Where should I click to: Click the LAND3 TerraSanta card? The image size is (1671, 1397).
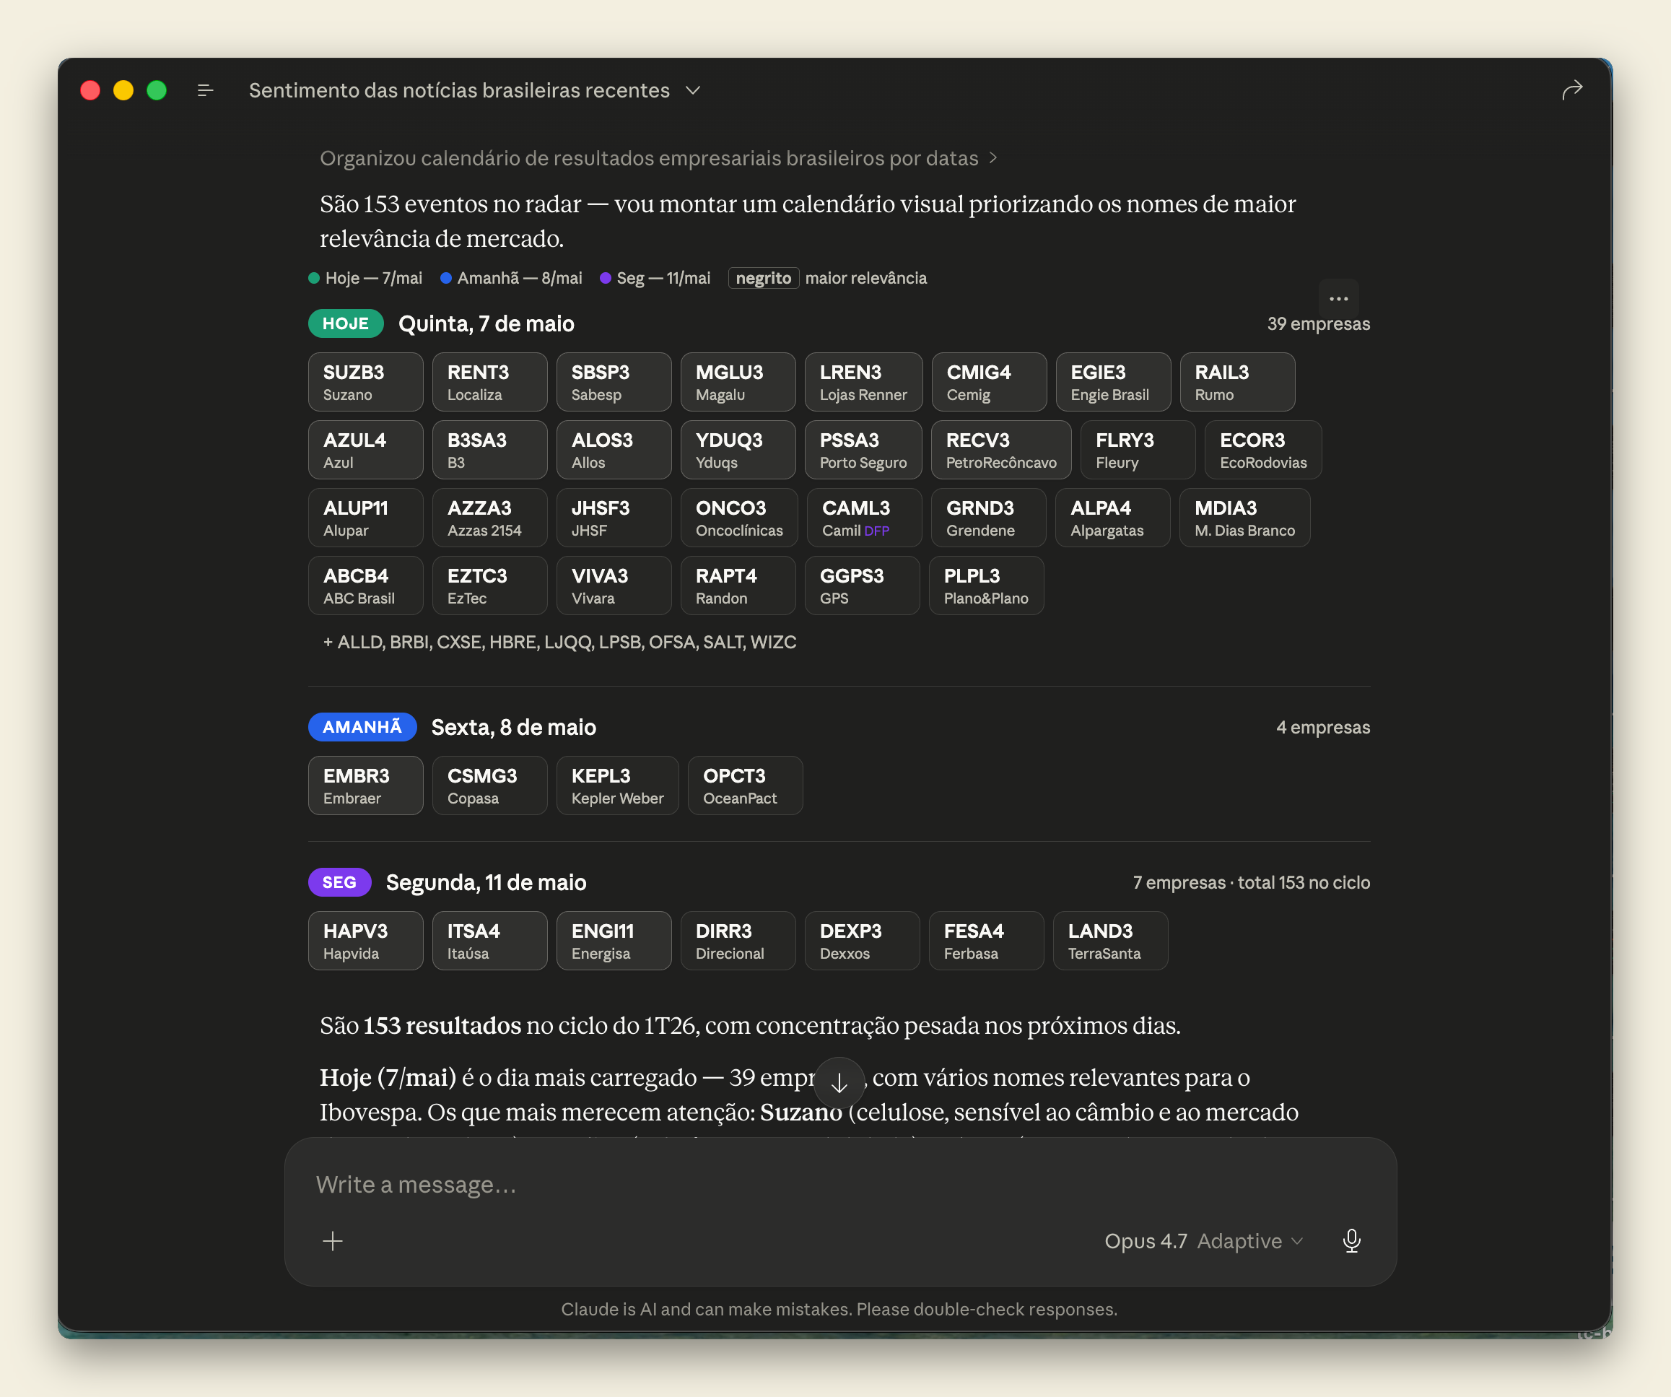1110,940
